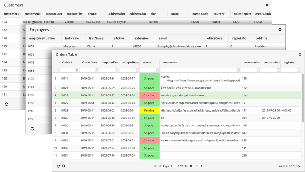Select employee number 1286
The image size is (305, 172).
(31, 119)
